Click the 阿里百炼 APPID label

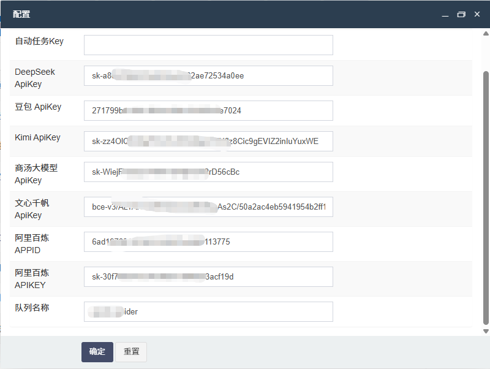[x=32, y=244]
